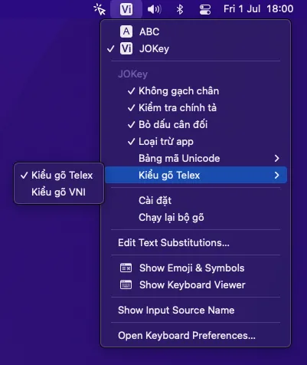Choose Kiểu gõ Telex in the submenu

pos(59,176)
